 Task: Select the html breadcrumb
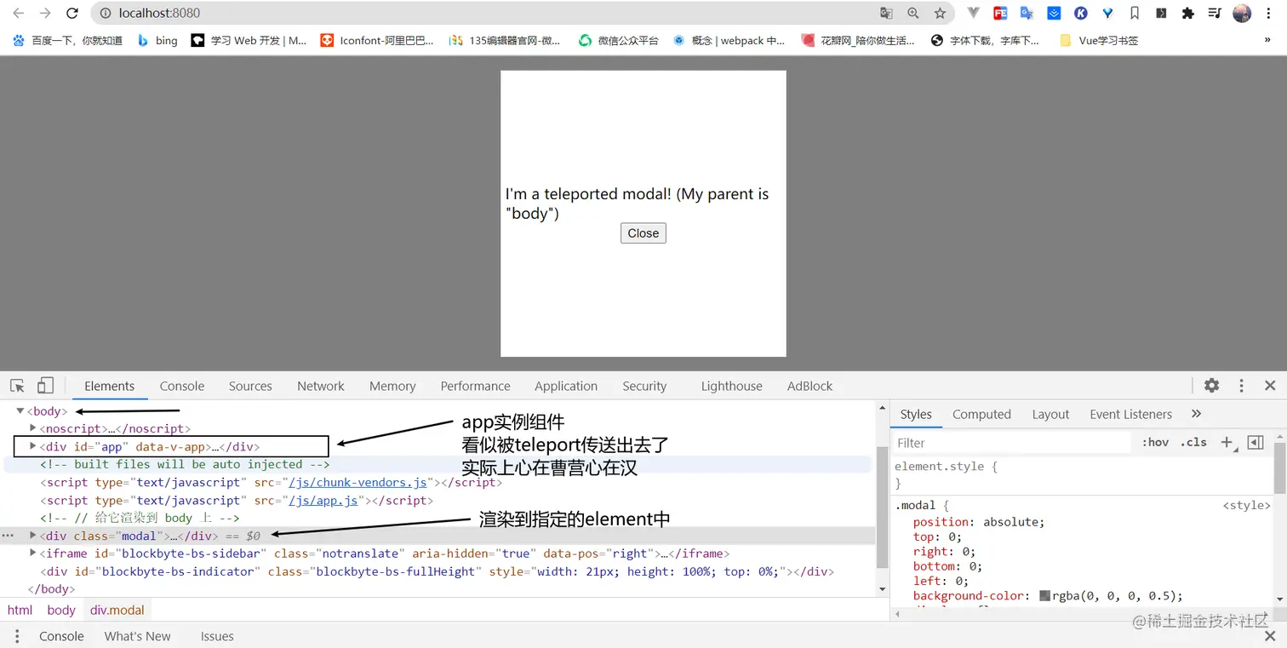(x=20, y=610)
